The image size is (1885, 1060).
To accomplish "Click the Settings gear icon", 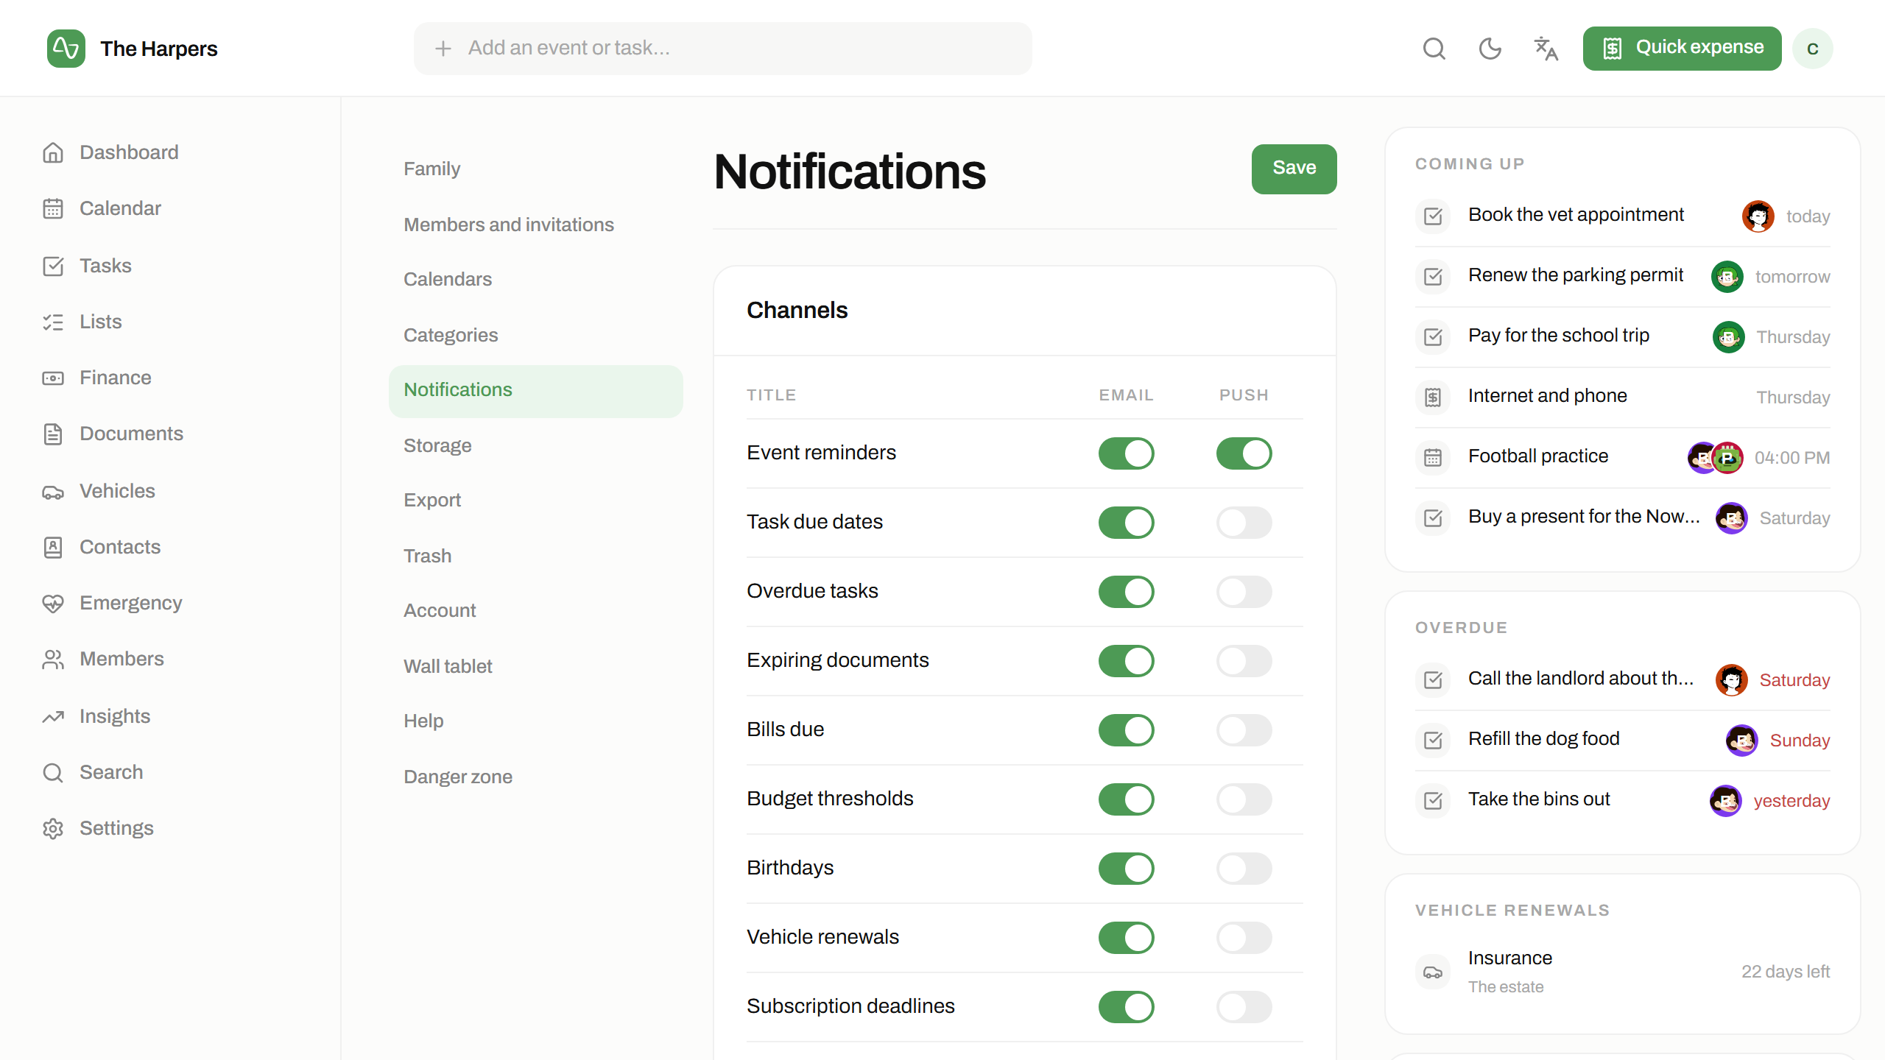I will pyautogui.click(x=53, y=828).
